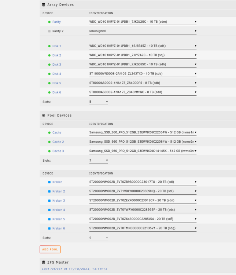Open the Kraken device link
The image size is (236, 275).
click(x=57, y=182)
